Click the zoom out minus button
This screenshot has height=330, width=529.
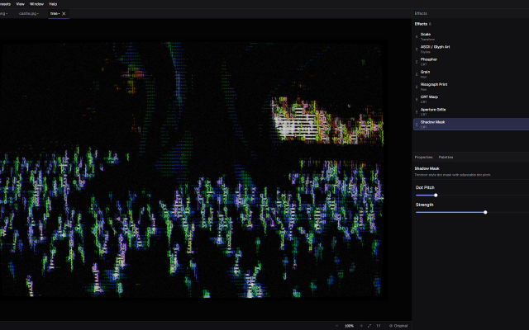tap(336, 326)
